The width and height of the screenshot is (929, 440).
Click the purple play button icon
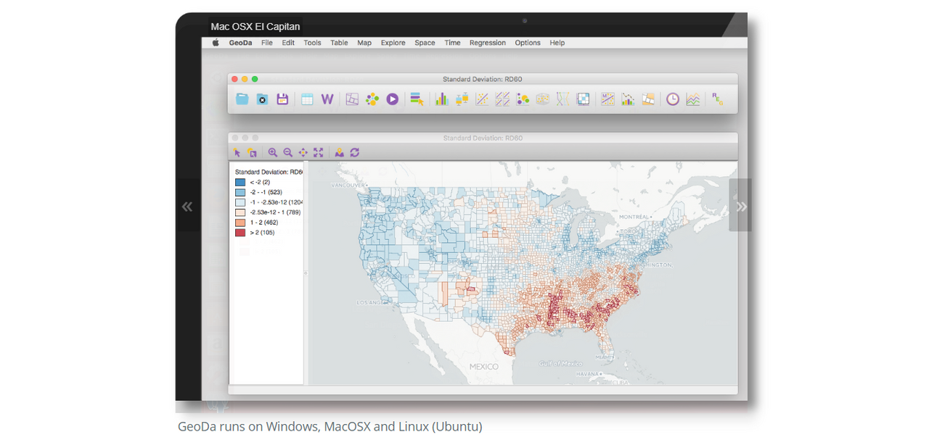coord(393,99)
